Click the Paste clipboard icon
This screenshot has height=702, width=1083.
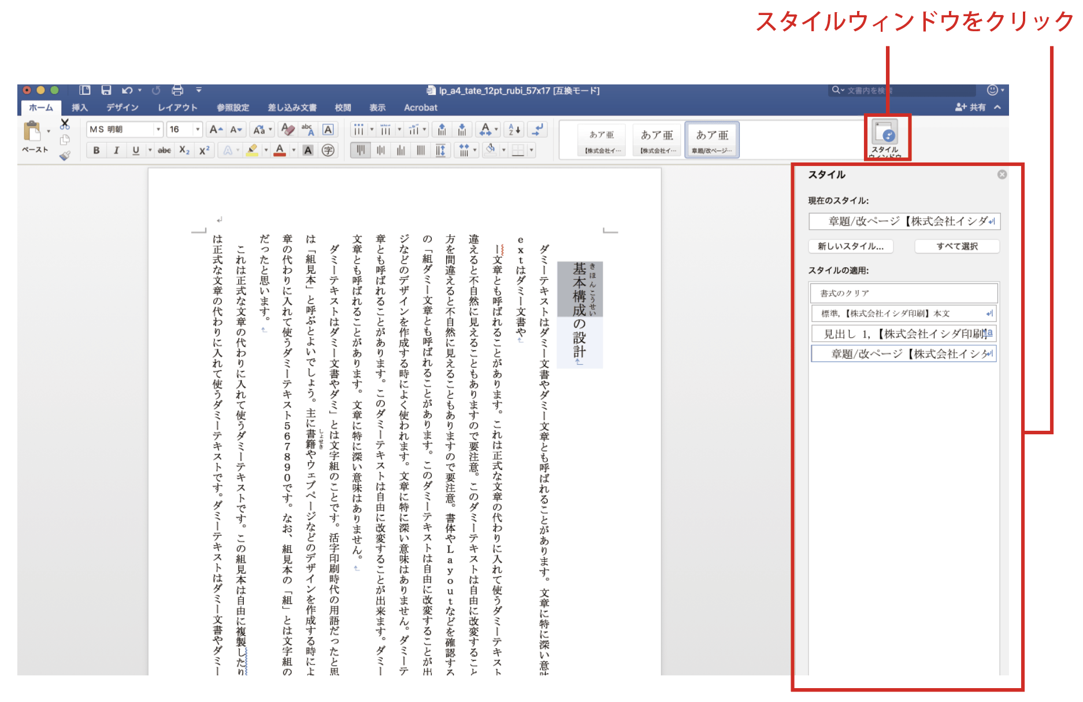[32, 131]
